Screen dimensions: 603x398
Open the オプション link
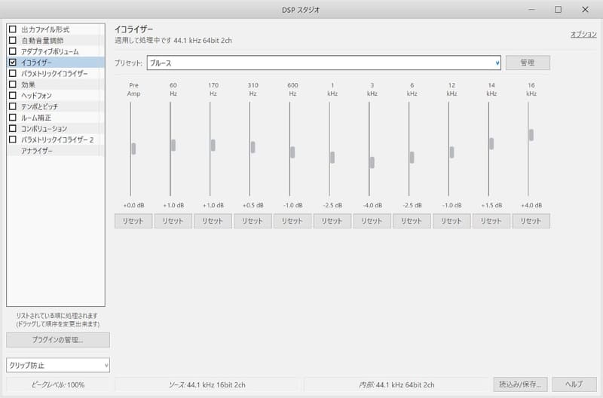(x=583, y=34)
